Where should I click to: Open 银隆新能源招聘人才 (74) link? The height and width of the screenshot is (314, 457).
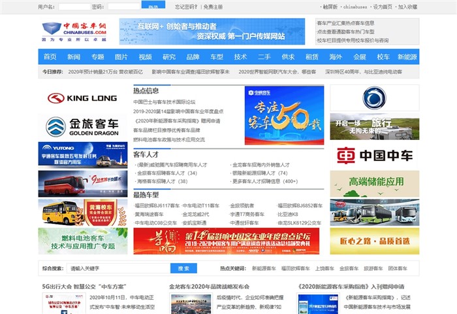tap(260, 173)
